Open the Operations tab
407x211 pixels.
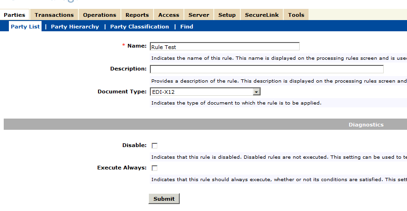(x=99, y=15)
